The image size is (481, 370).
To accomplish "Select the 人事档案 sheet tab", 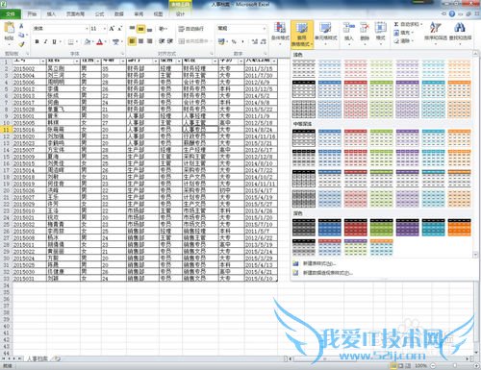I will [37, 358].
